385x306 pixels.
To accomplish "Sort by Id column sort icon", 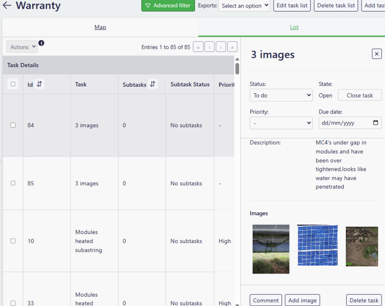I will click(39, 84).
